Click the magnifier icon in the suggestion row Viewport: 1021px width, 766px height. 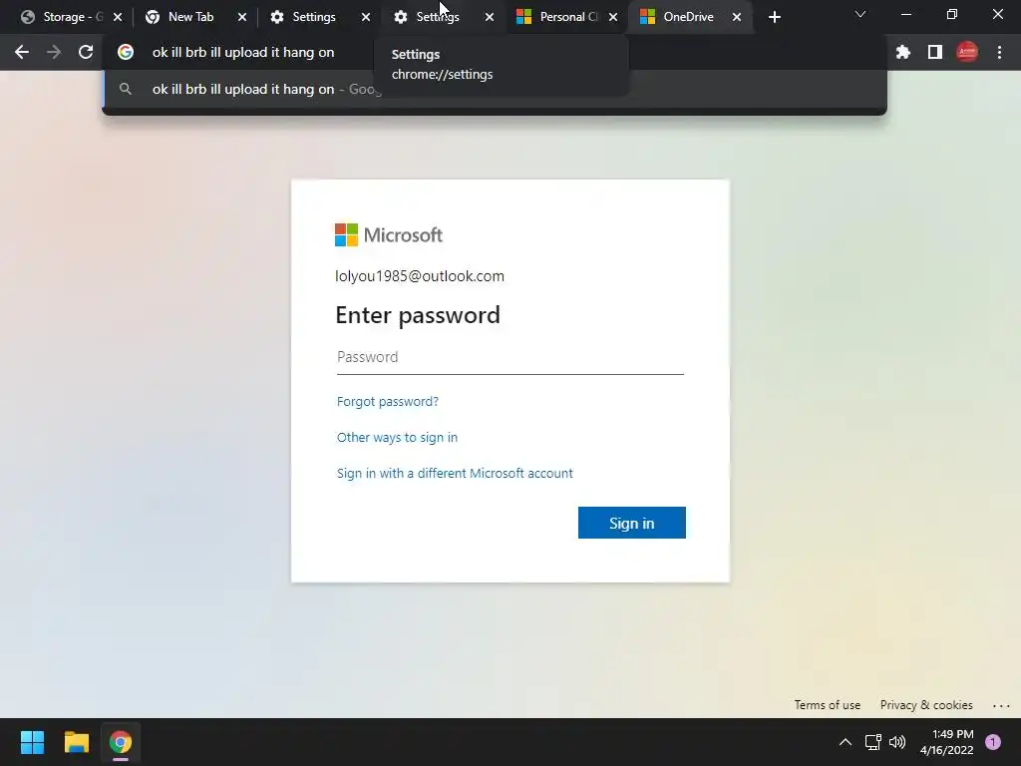click(x=126, y=89)
